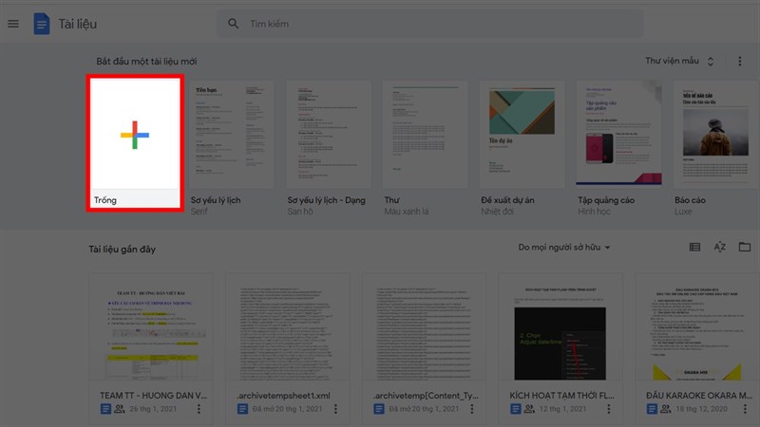Open more options for TEAM TT document
760x427 pixels.
pyautogui.click(x=199, y=409)
